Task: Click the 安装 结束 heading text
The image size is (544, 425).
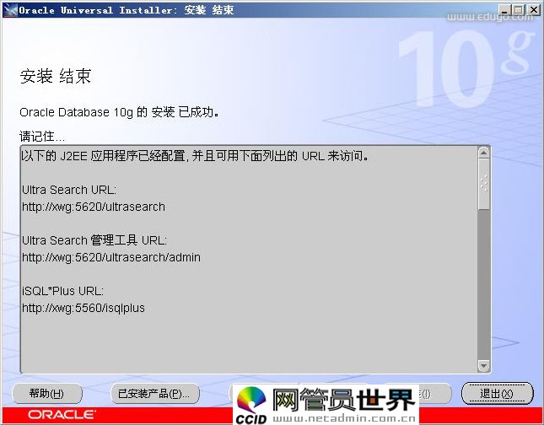Action: pyautogui.click(x=55, y=77)
